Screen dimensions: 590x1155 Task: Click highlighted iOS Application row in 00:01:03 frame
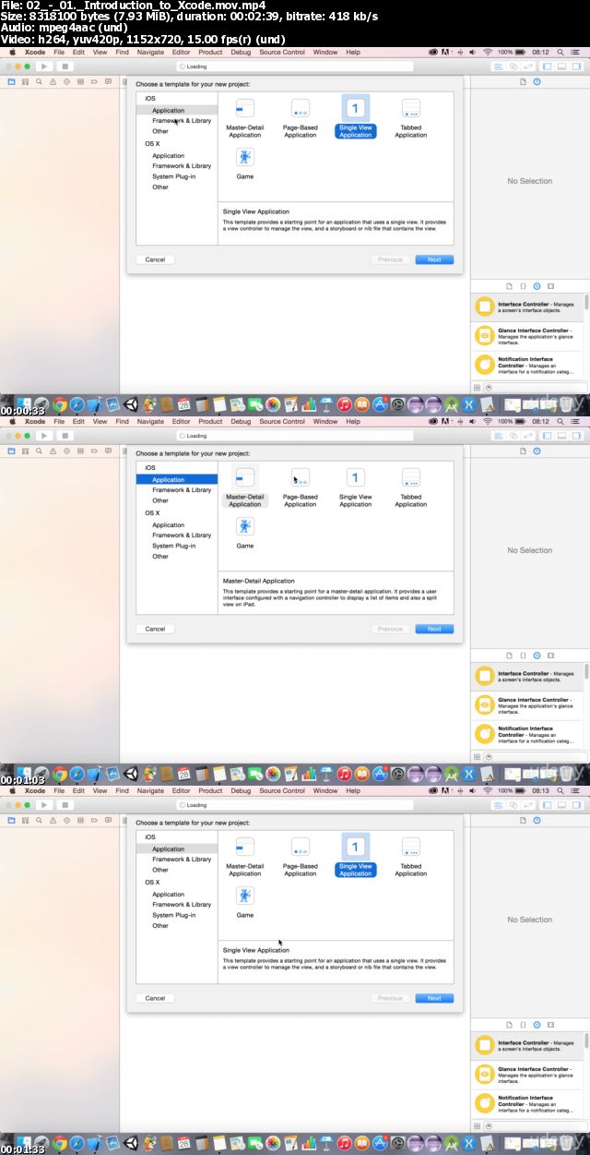(x=177, y=480)
